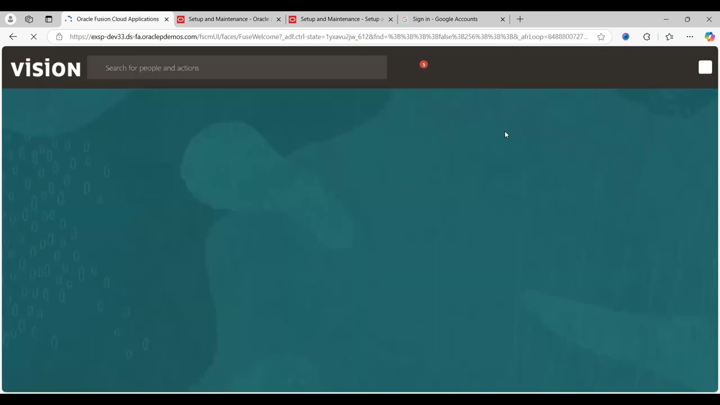Click the Vision logo
The width and height of the screenshot is (720, 405).
coord(46,68)
